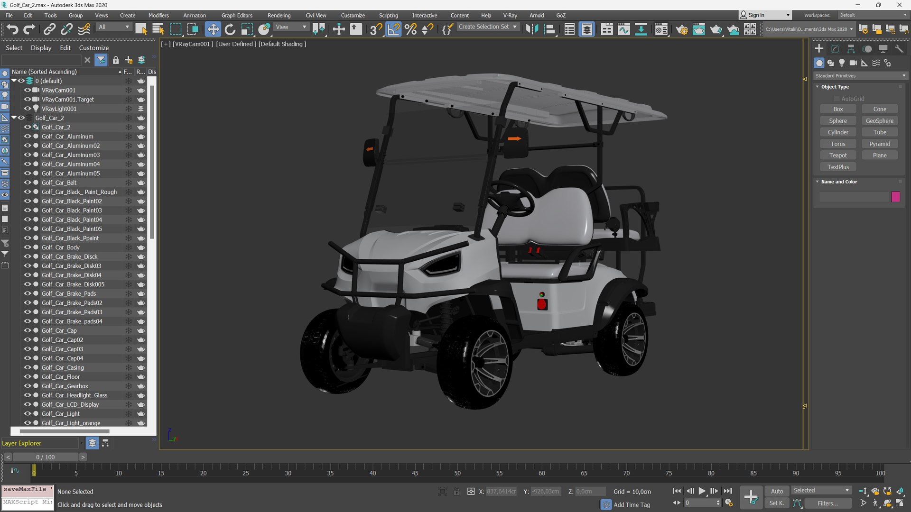
Task: Click the Sign In button
Action: pos(765,15)
